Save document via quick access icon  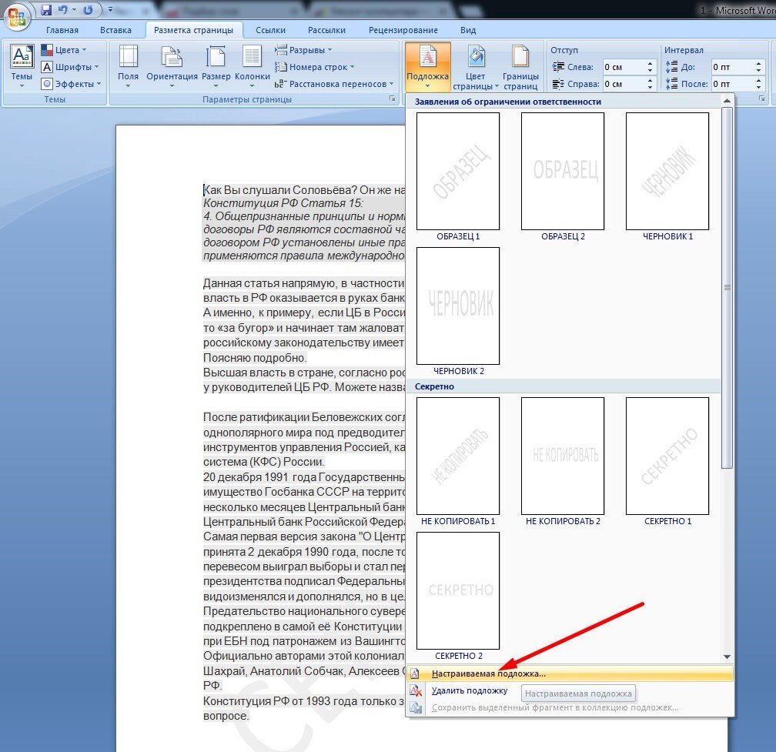tap(46, 9)
